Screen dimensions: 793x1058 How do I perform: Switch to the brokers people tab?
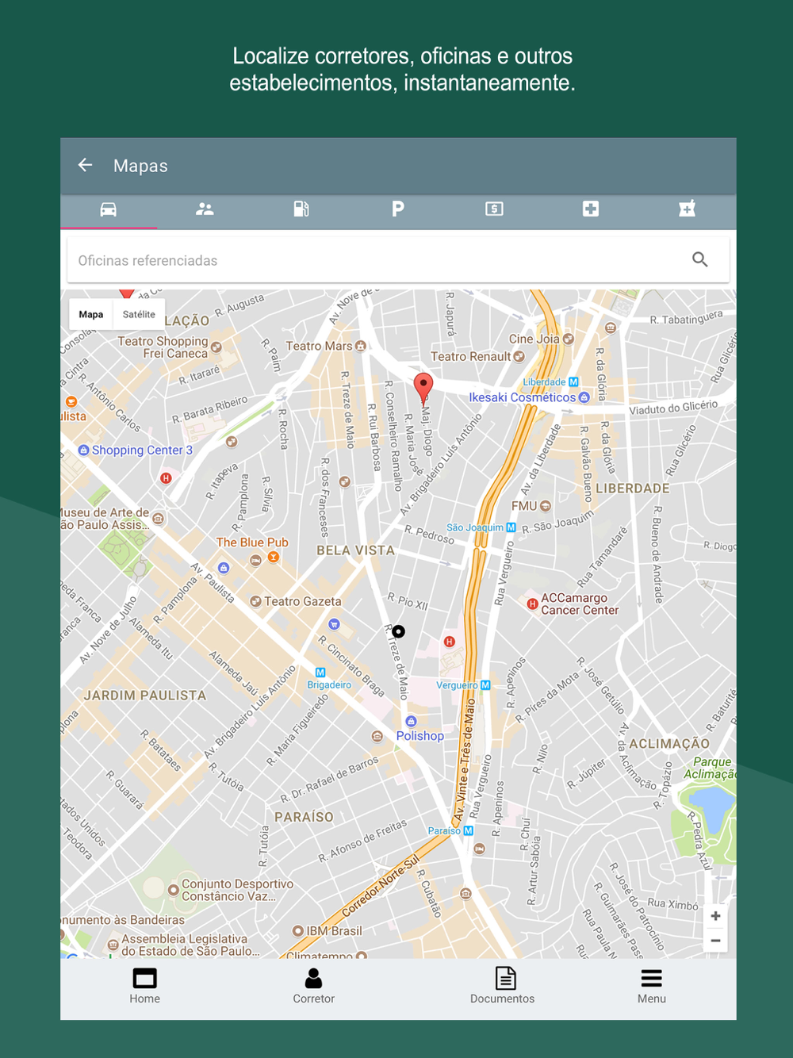pos(205,209)
